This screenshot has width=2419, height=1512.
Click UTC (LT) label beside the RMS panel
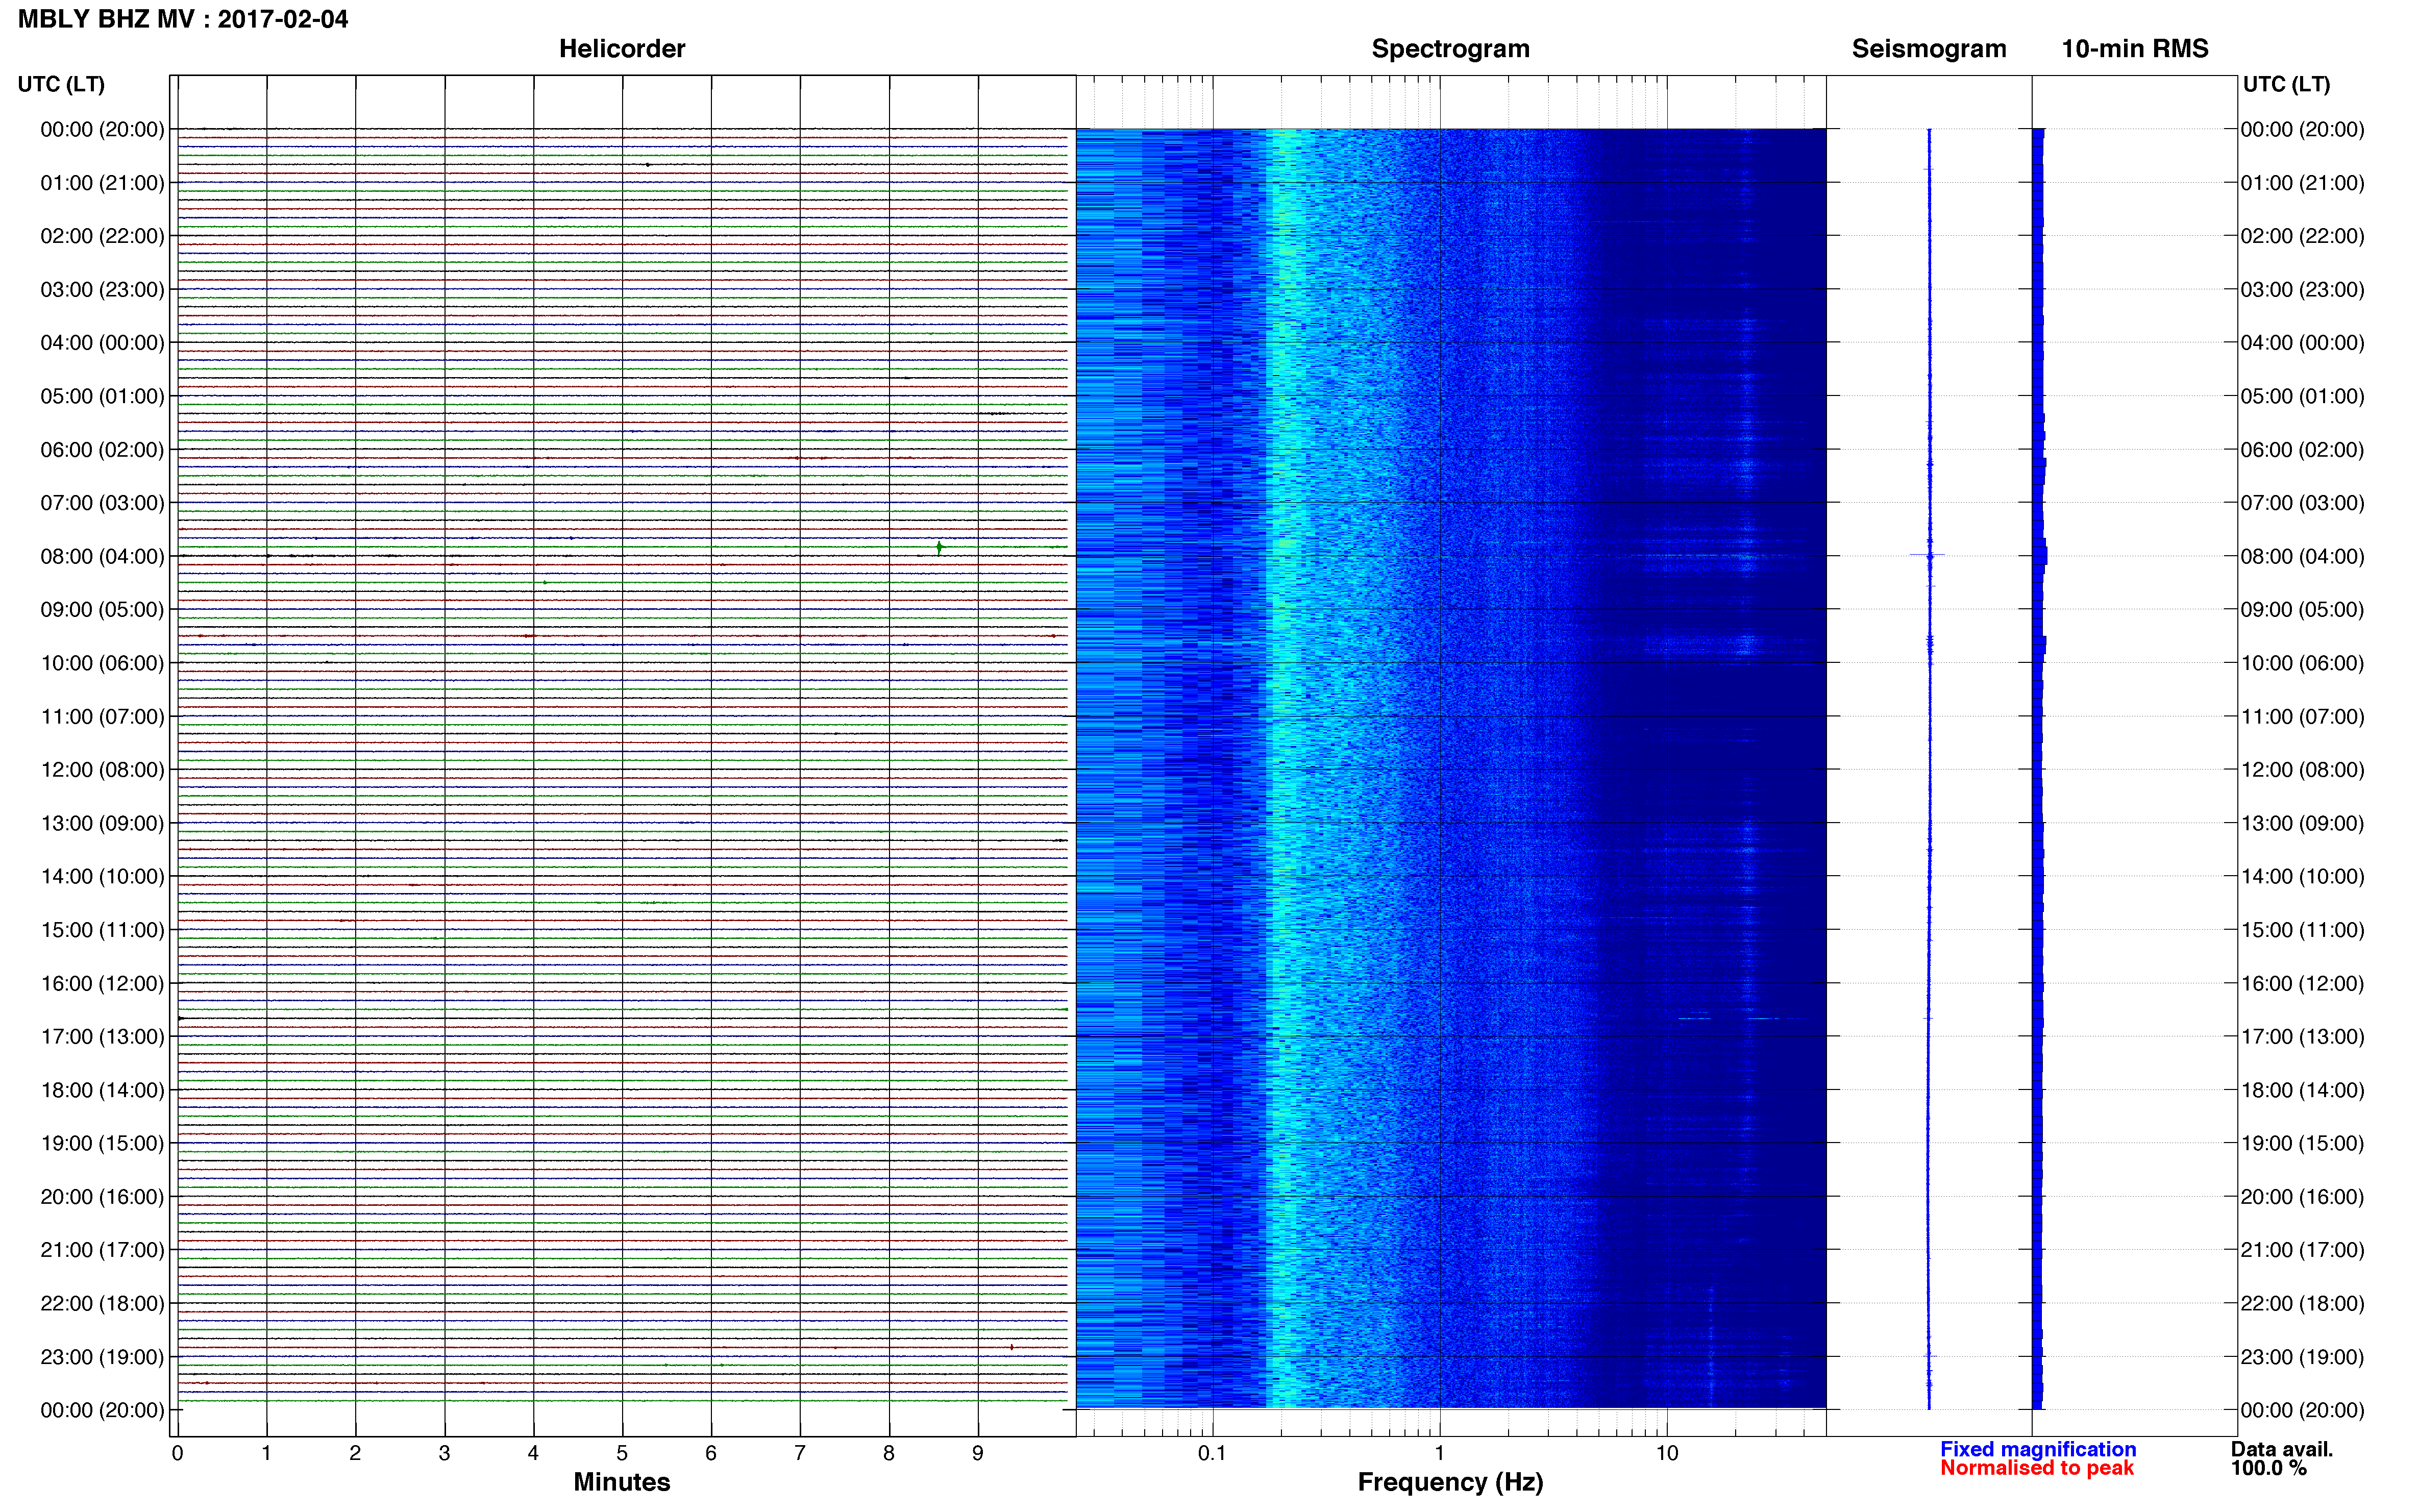pos(2286,84)
